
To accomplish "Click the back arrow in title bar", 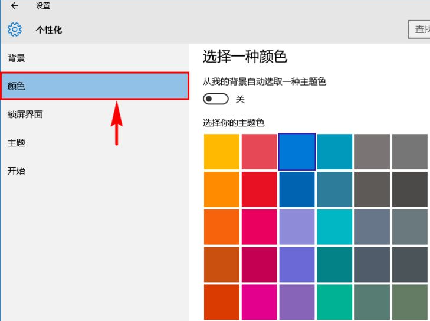I will pos(15,6).
